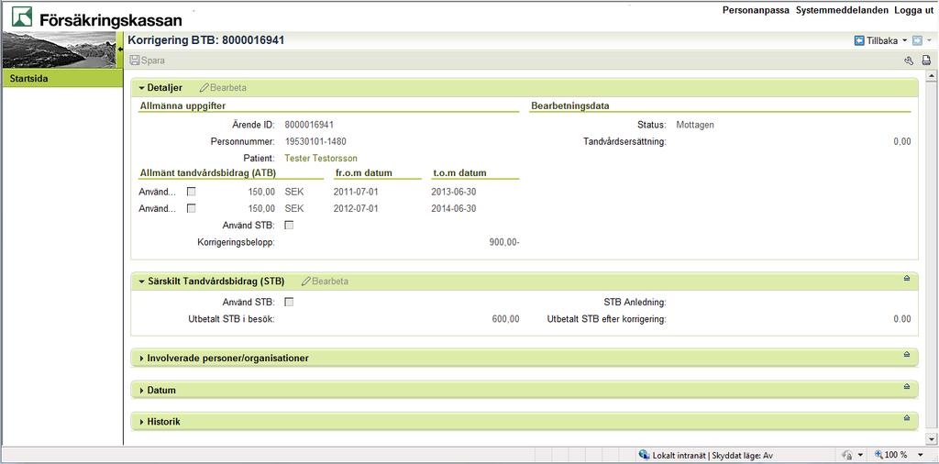939x464 pixels.
Task: Open Systemmeddelanden
Action: (842, 10)
